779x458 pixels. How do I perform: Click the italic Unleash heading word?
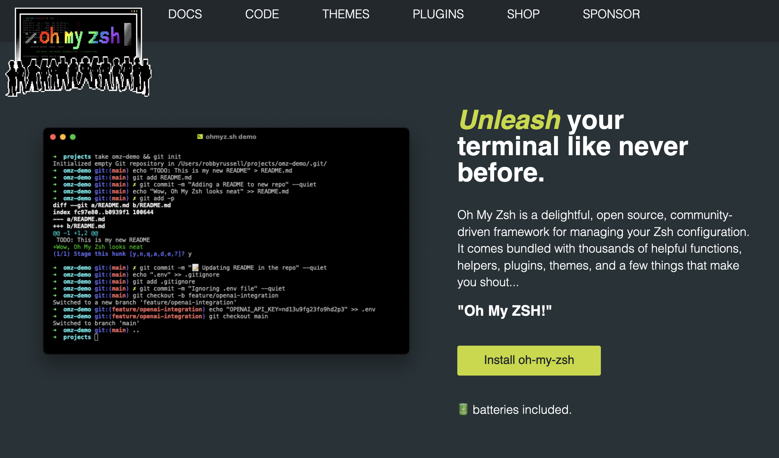(x=509, y=120)
